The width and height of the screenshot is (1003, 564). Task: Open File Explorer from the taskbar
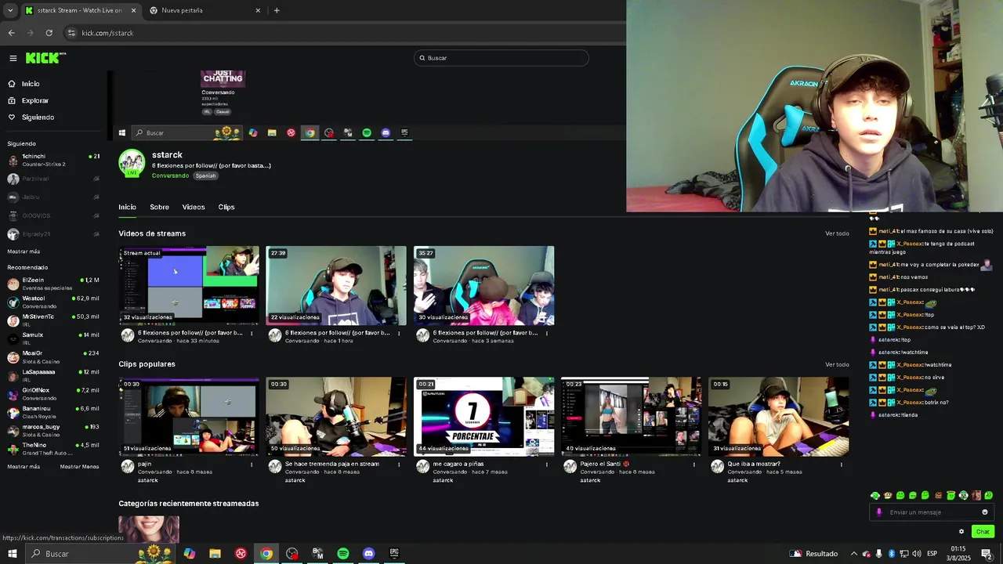pos(215,554)
